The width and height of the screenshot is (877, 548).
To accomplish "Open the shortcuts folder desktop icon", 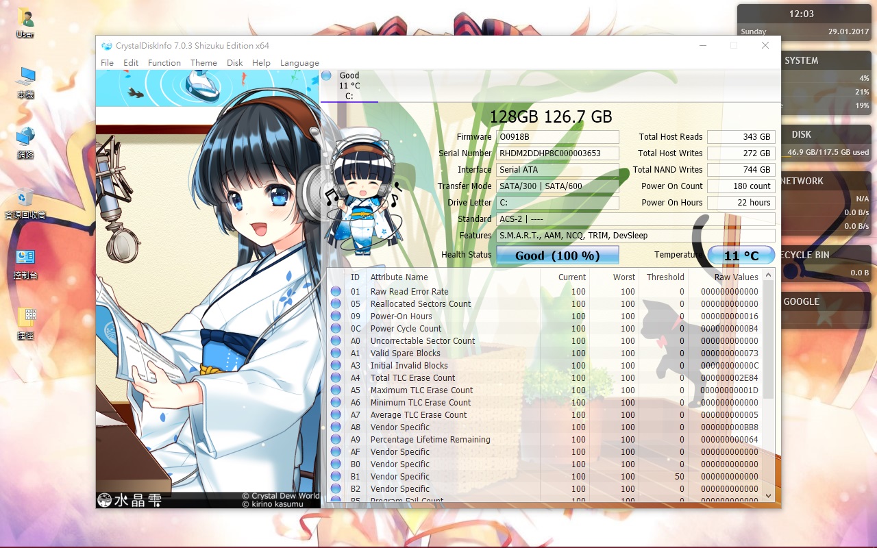I will (x=25, y=324).
